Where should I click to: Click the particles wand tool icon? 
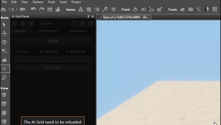pos(199,10)
